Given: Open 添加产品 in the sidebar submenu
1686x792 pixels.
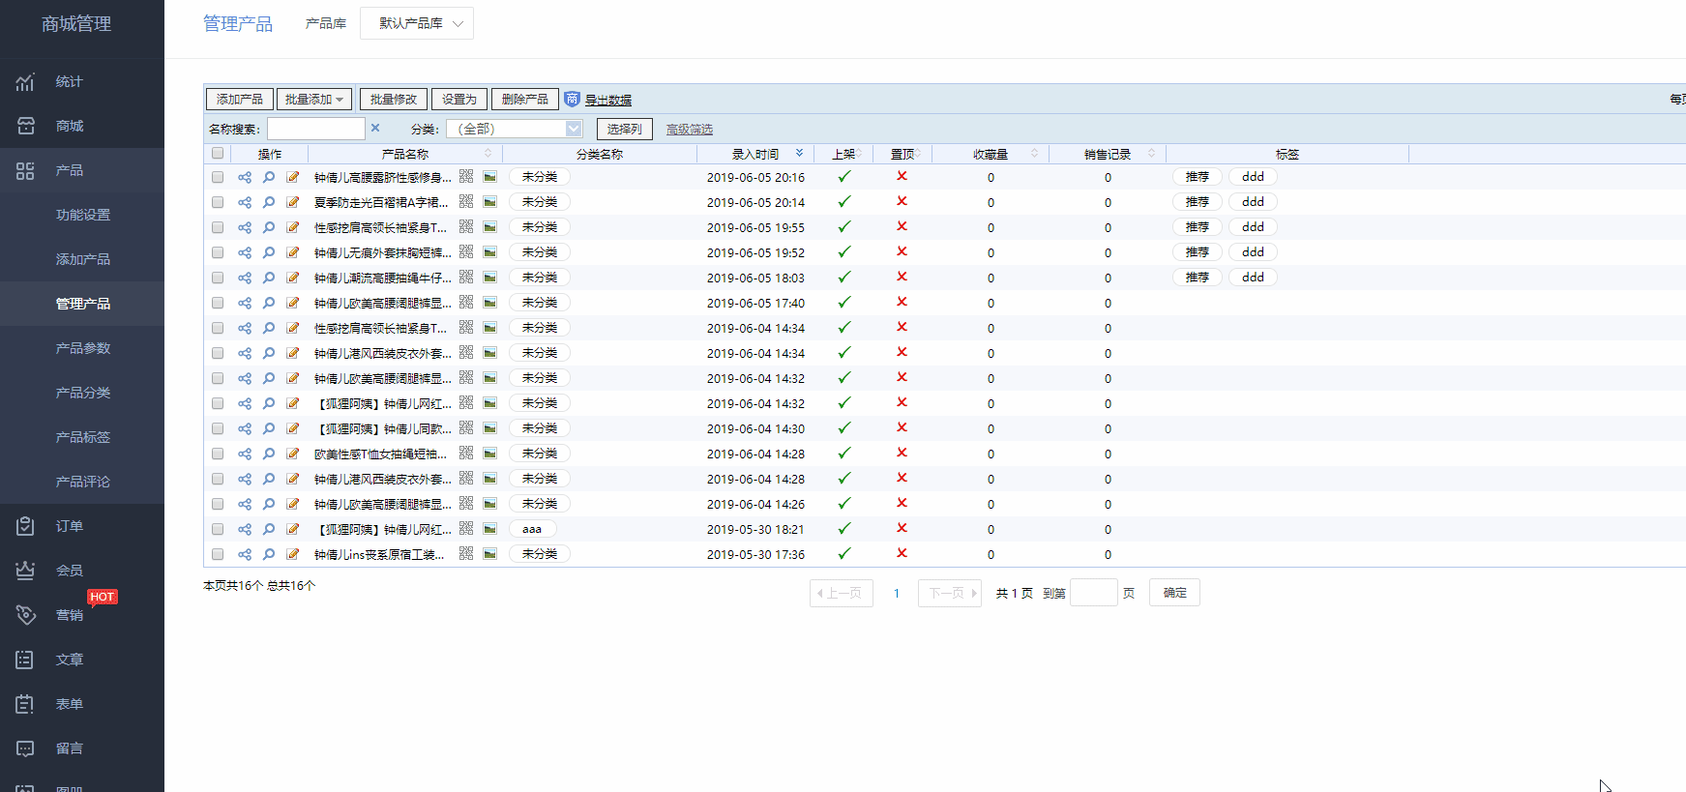Looking at the screenshot, I should coord(83,259).
